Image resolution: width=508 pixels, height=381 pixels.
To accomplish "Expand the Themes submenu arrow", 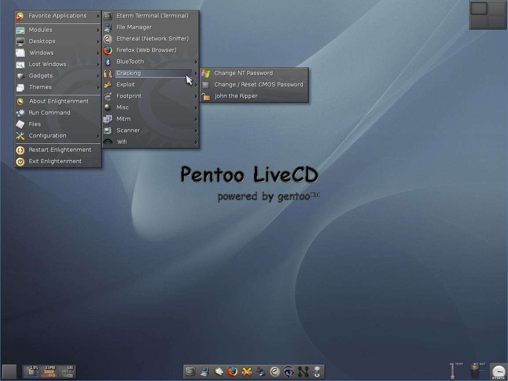I will (x=98, y=88).
